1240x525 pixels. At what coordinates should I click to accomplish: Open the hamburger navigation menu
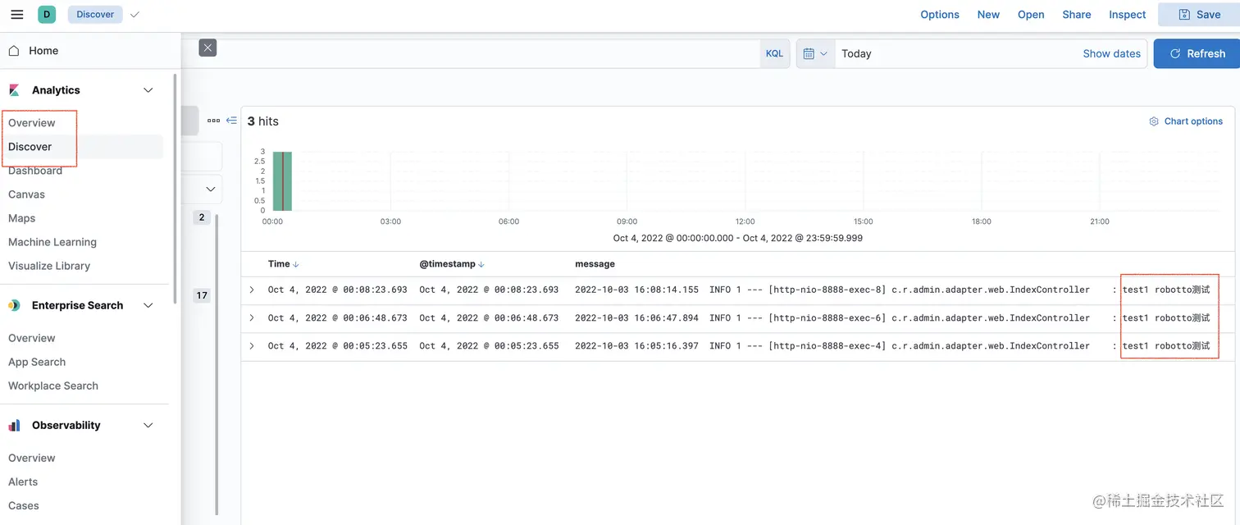16,14
